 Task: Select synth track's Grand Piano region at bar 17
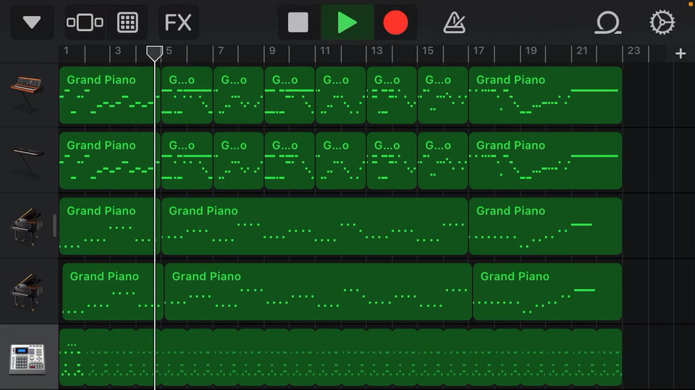(x=545, y=95)
